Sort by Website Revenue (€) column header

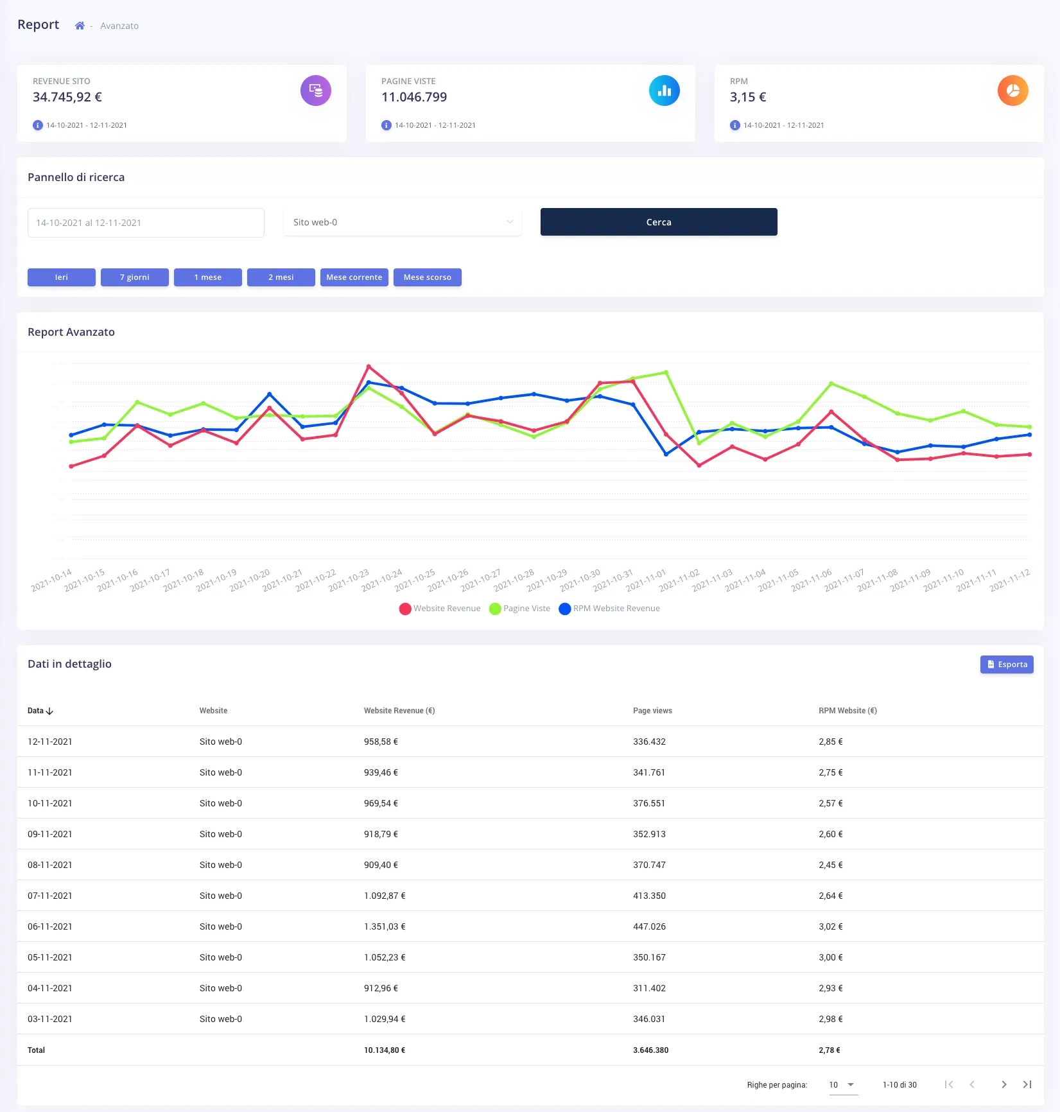click(x=399, y=711)
